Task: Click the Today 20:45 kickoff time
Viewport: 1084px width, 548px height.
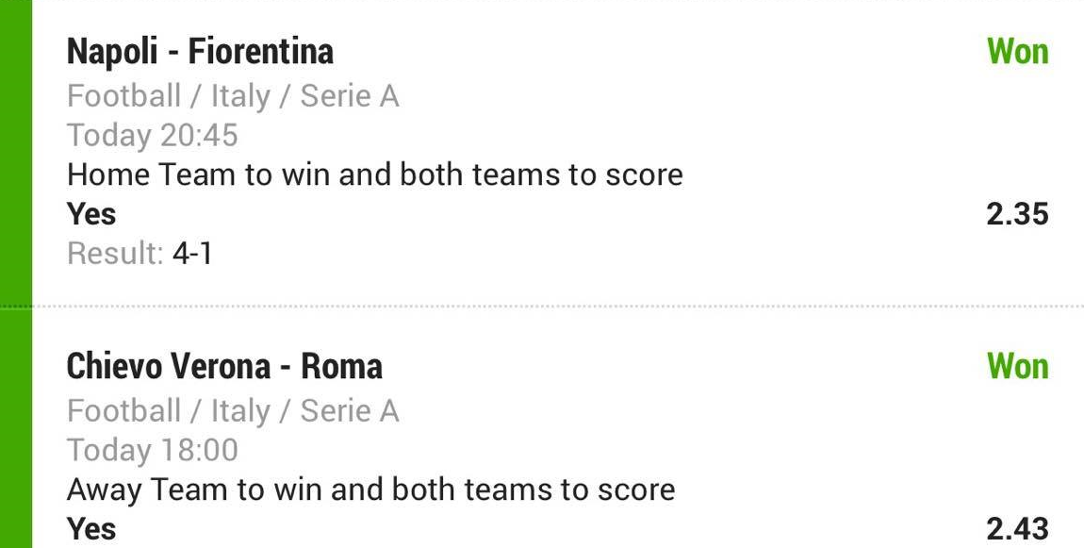Action: pyautogui.click(x=153, y=135)
